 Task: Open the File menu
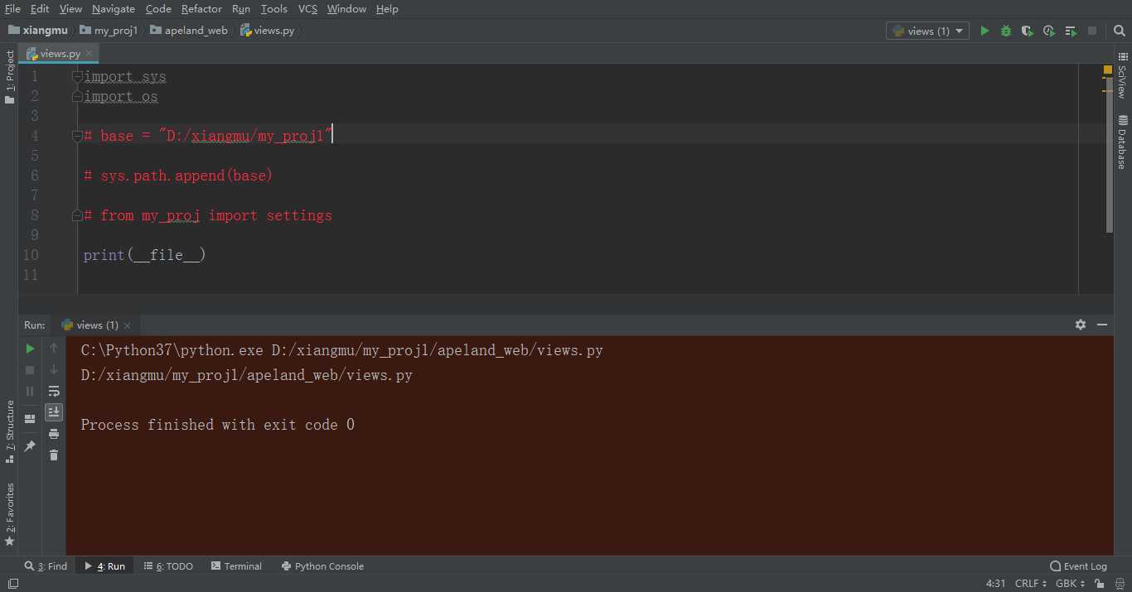coord(12,8)
